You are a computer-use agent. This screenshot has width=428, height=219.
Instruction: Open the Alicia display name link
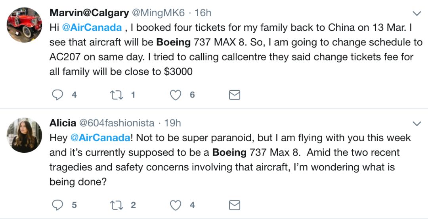click(63, 123)
